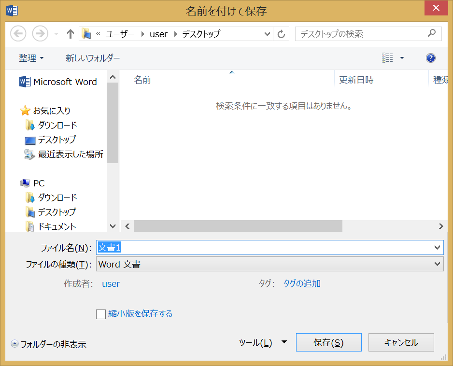Click the user author link
Image resolution: width=453 pixels, height=366 pixels.
click(111, 283)
